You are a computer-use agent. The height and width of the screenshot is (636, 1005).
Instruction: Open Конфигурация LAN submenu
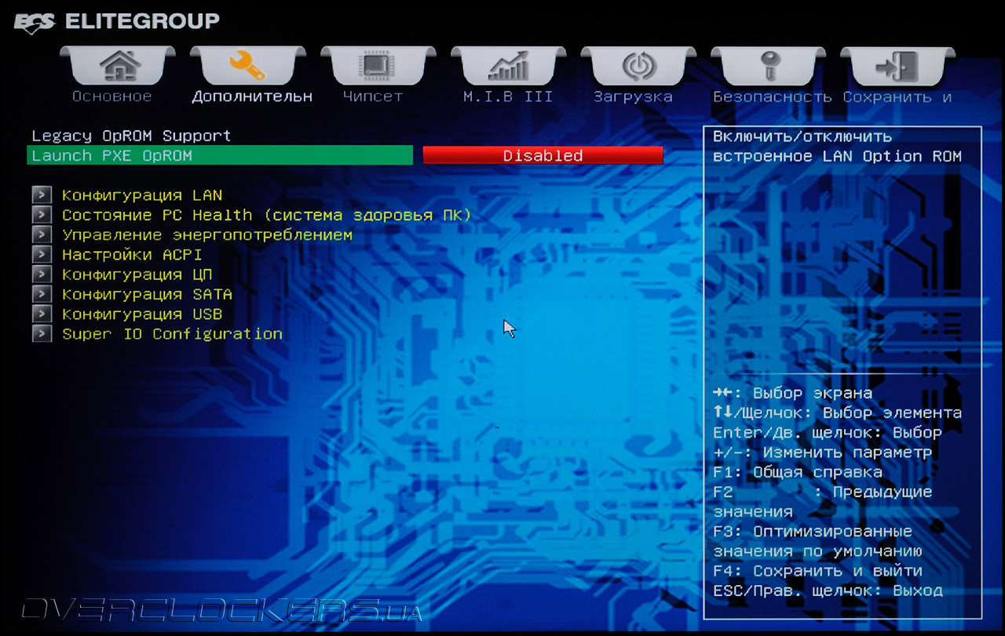[x=142, y=195]
